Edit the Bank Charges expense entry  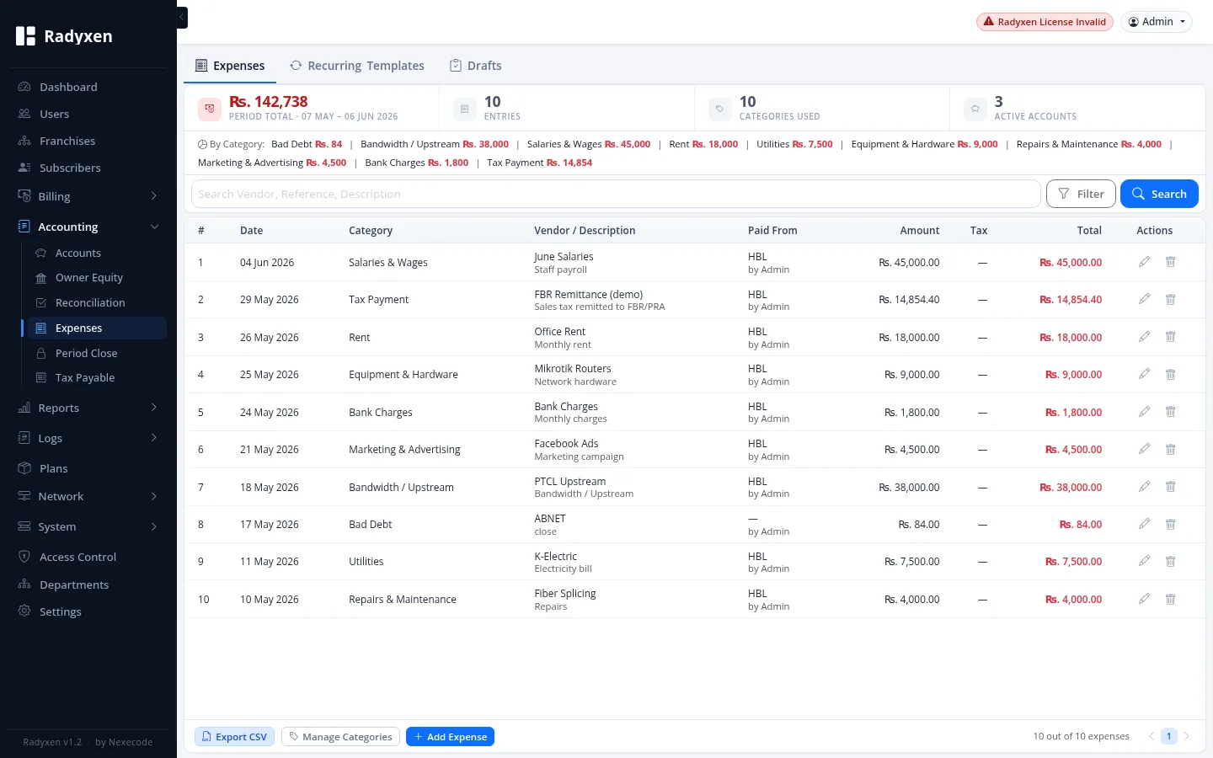click(1144, 412)
